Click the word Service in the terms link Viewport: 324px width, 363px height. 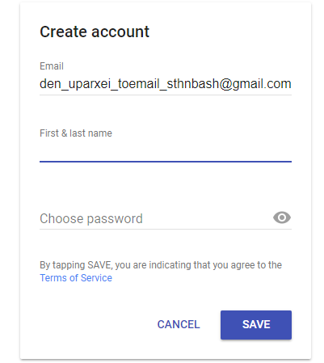point(96,278)
